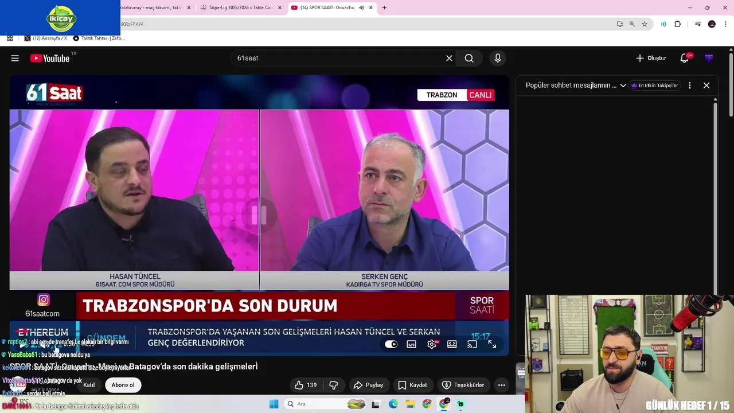The image size is (734, 413).
Task: Enter fullscreen on the video player
Action: coord(492,344)
